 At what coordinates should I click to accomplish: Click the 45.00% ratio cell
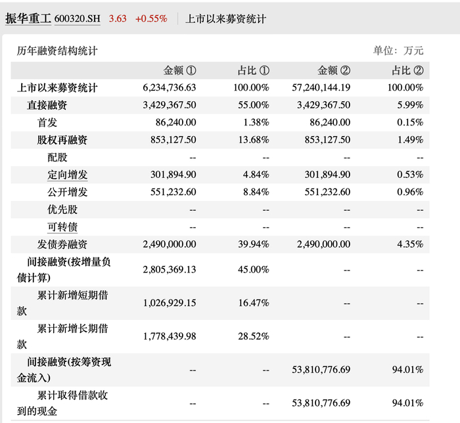coord(254,270)
